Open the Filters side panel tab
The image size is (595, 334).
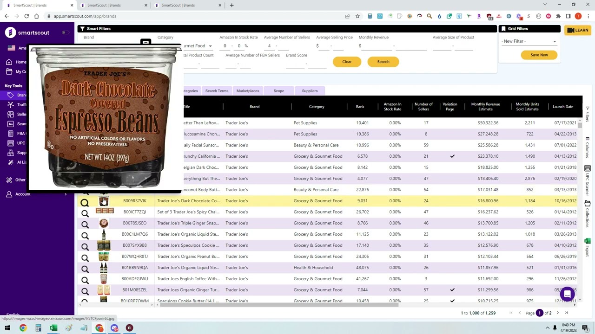(588, 114)
